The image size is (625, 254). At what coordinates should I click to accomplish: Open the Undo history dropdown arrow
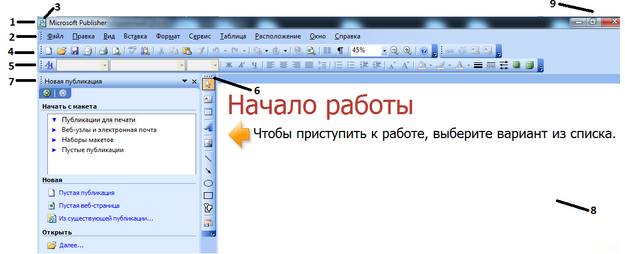click(225, 51)
